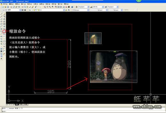Open the 文件 (File) menu
The width and height of the screenshot is (166, 113).
[5, 4]
